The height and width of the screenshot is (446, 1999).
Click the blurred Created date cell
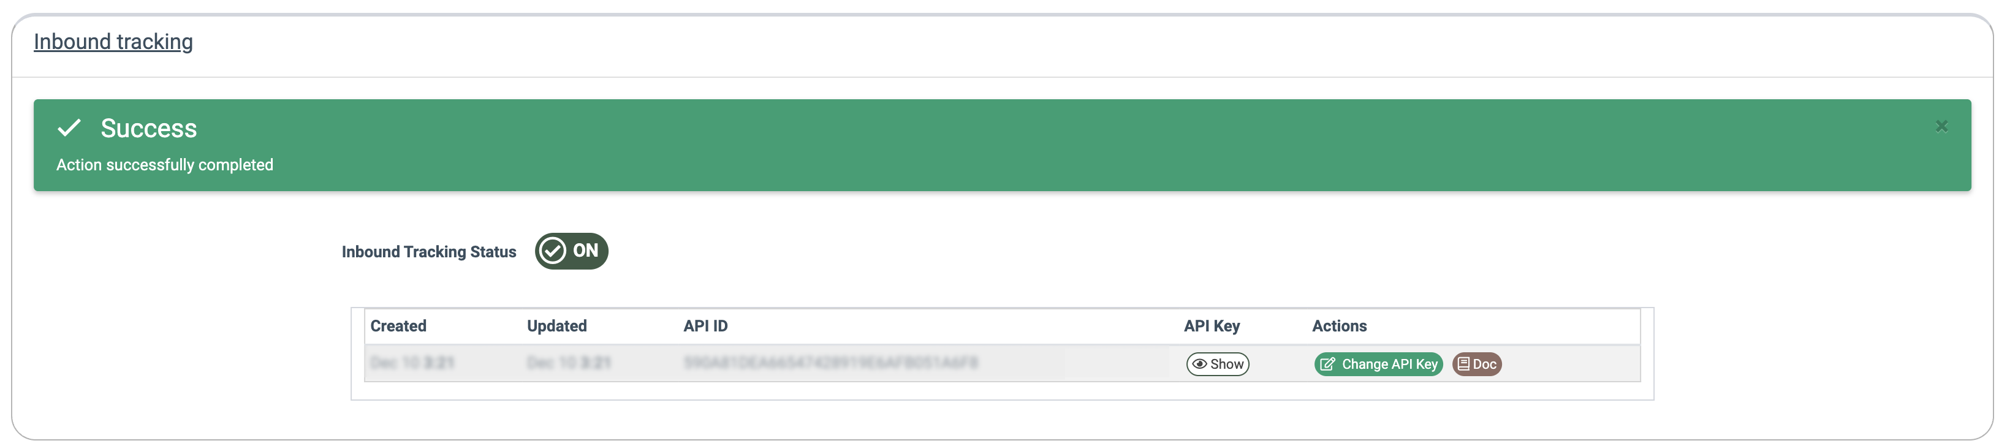point(412,362)
